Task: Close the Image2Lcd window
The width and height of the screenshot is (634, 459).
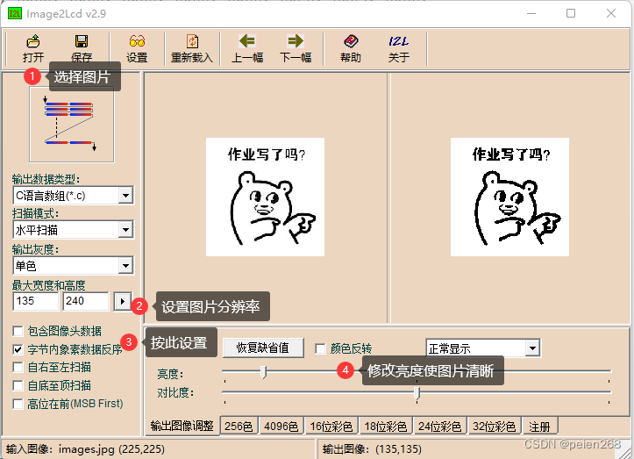Action: pyautogui.click(x=611, y=13)
